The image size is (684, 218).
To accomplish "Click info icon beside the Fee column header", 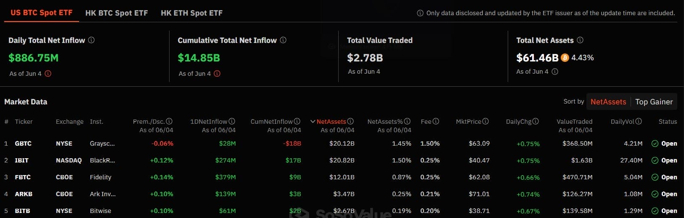I will point(436,121).
